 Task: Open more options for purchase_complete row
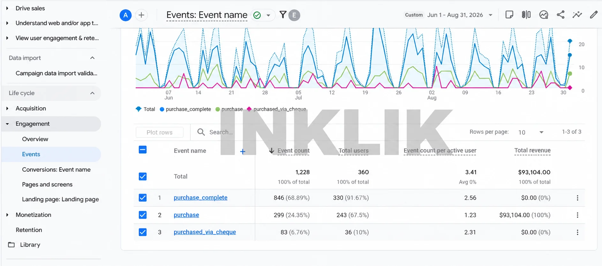click(577, 198)
